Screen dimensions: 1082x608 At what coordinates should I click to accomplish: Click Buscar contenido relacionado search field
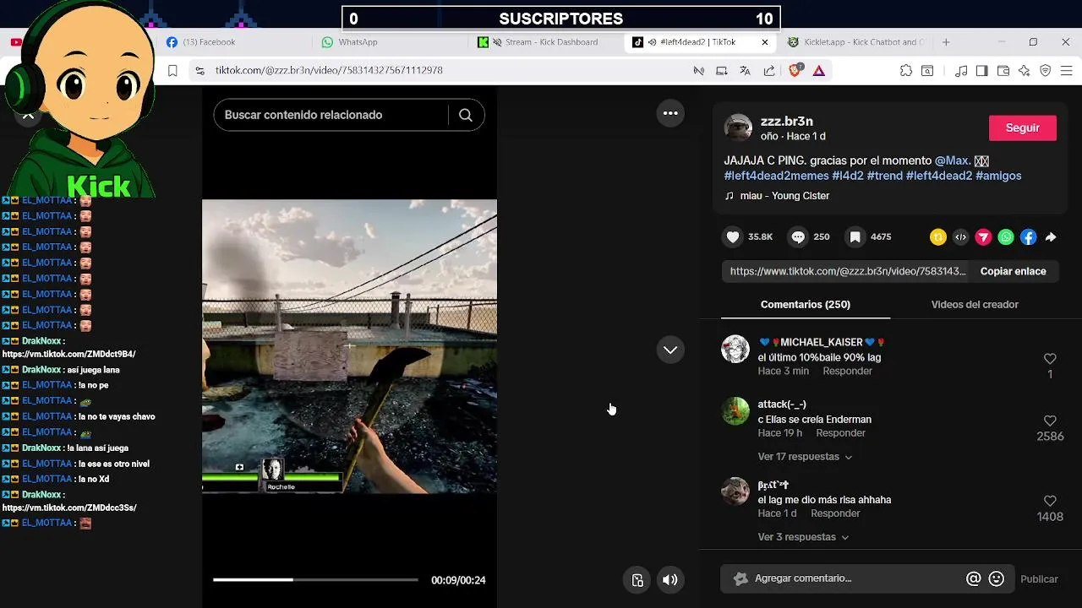click(330, 115)
